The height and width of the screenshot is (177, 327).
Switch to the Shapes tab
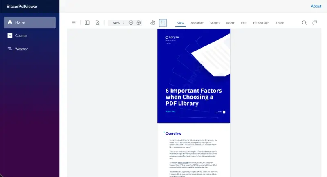(x=215, y=23)
